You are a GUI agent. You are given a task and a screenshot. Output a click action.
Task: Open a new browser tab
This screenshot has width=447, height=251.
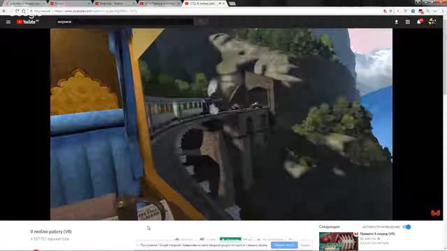[x=233, y=3]
